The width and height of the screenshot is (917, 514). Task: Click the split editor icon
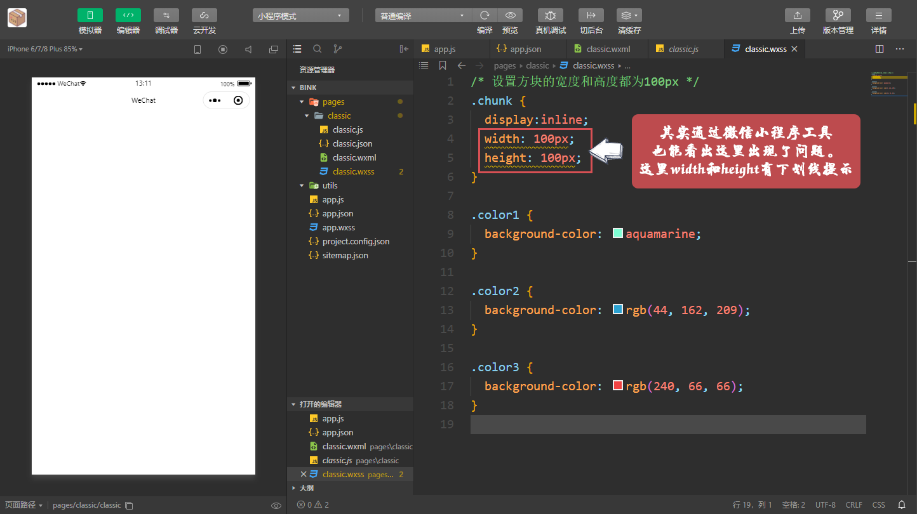click(x=880, y=49)
